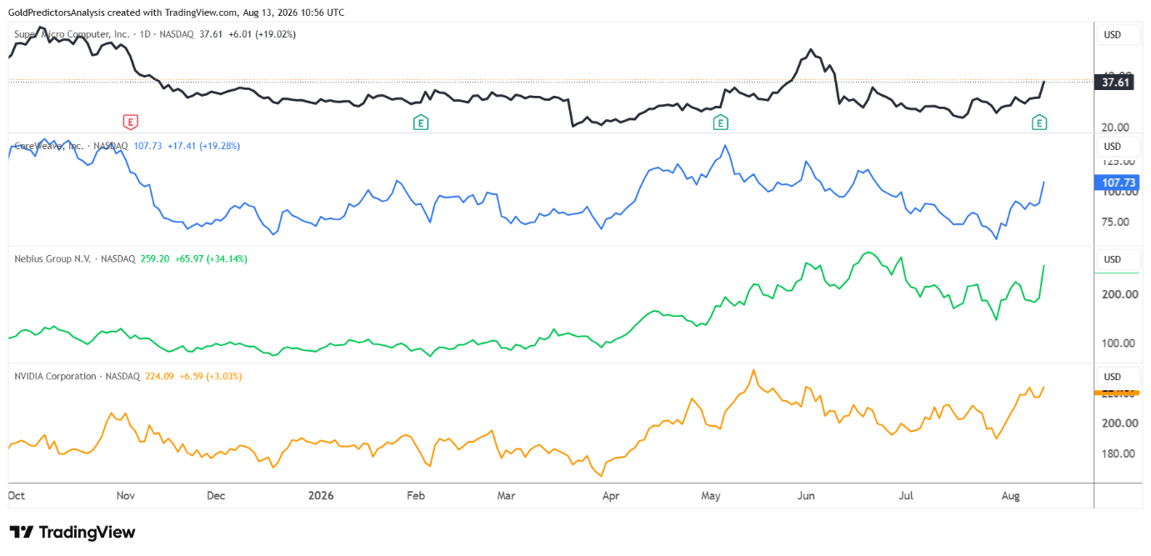Click the black 37.61 last price tag
The height and width of the screenshot is (556, 1151).
pyautogui.click(x=1116, y=83)
